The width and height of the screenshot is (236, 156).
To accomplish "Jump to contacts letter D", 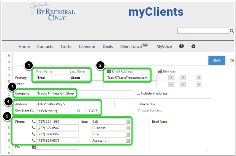I will tap(9, 75).
